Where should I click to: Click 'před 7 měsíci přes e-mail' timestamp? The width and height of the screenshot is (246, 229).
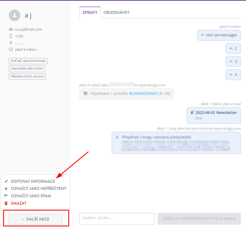click(x=221, y=104)
